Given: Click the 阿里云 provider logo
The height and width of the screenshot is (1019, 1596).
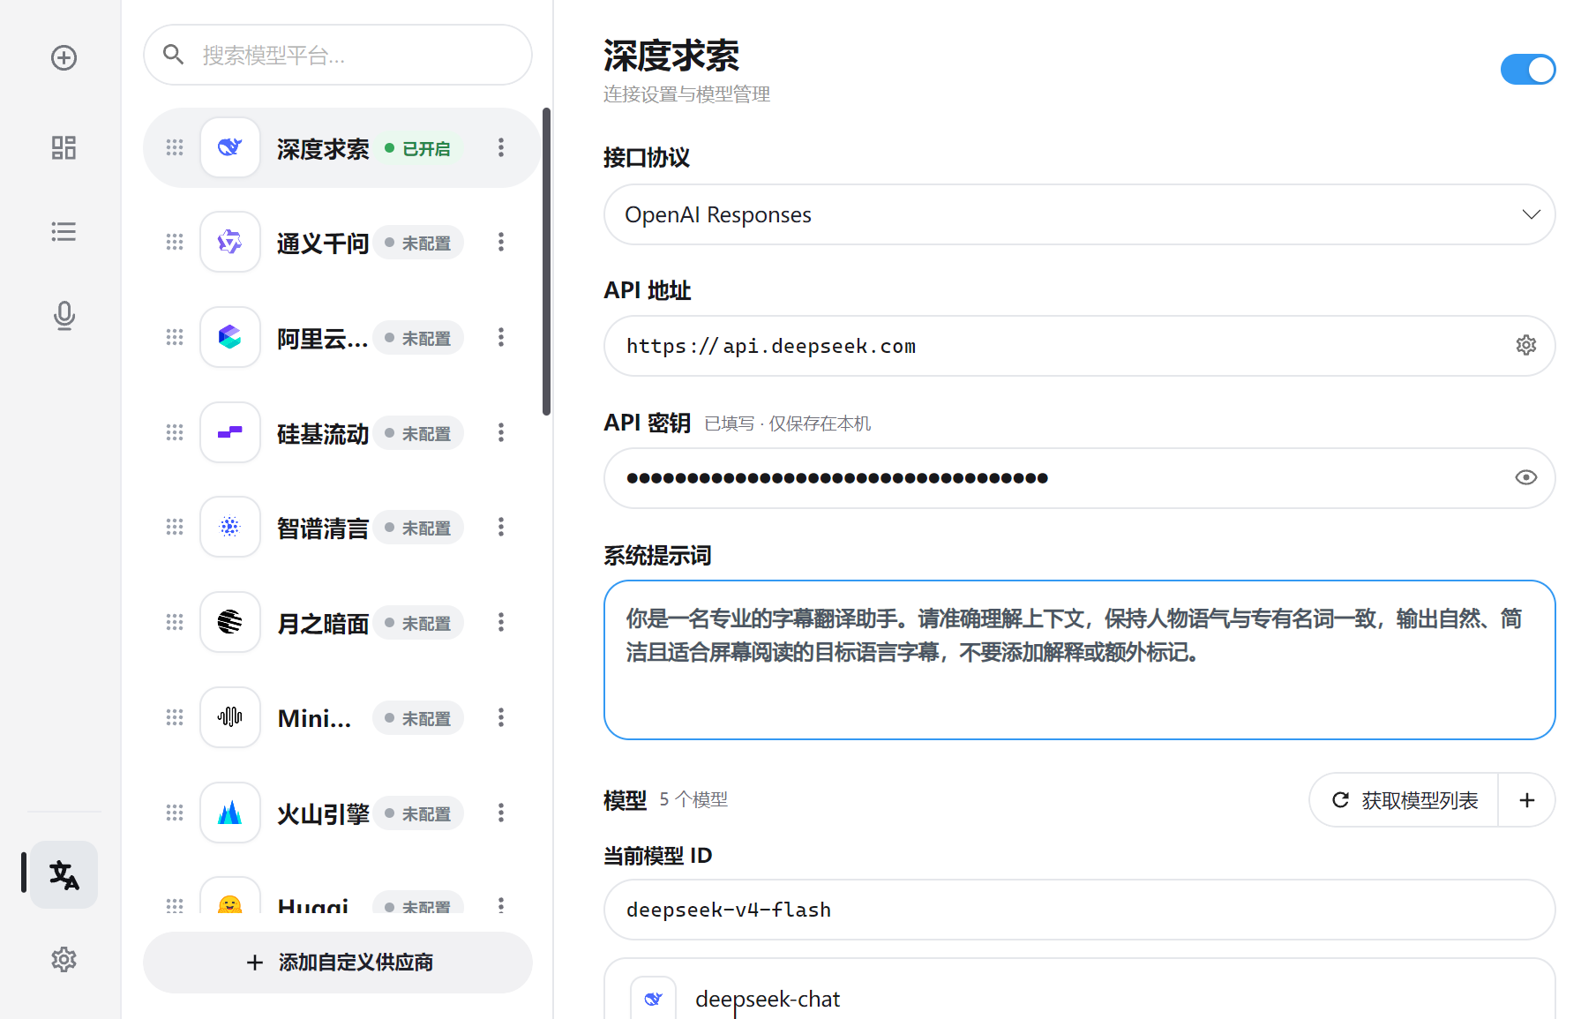Looking at the screenshot, I should point(230,337).
